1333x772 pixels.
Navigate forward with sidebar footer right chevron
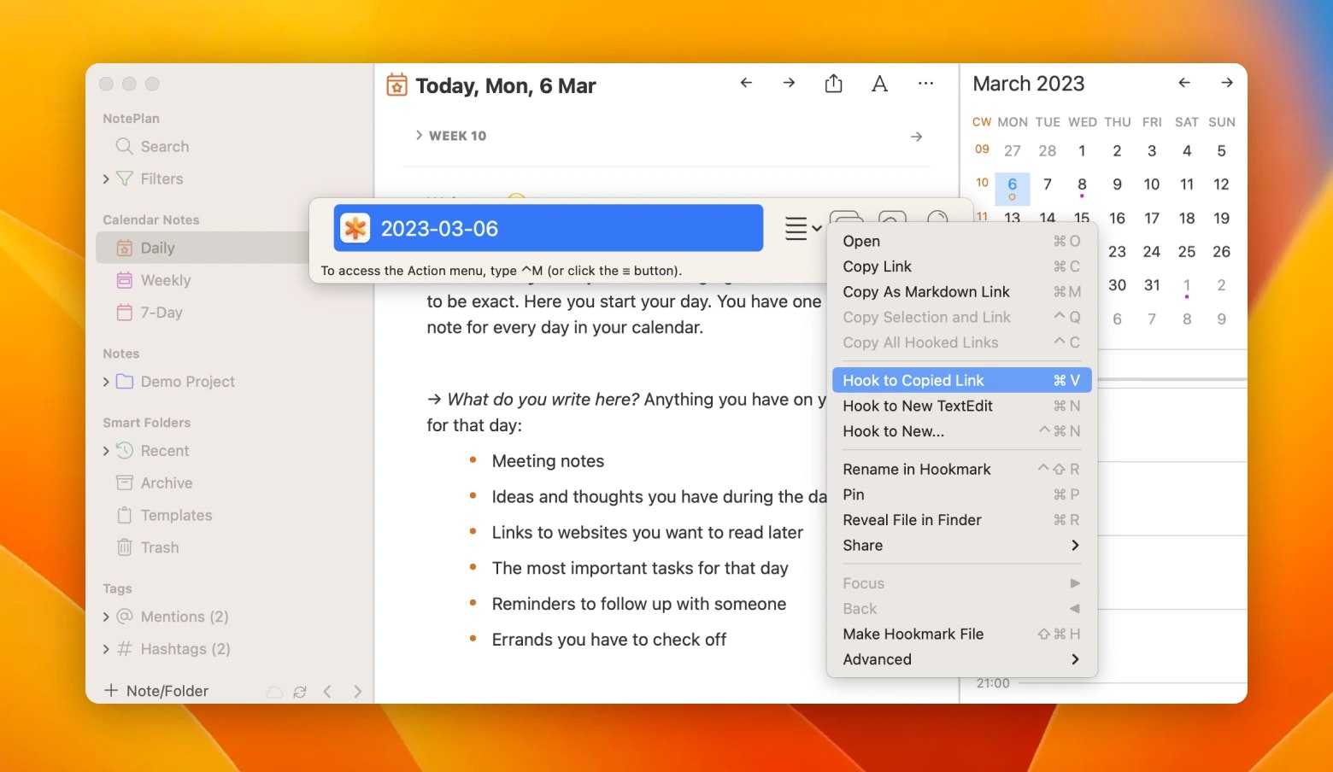click(357, 692)
